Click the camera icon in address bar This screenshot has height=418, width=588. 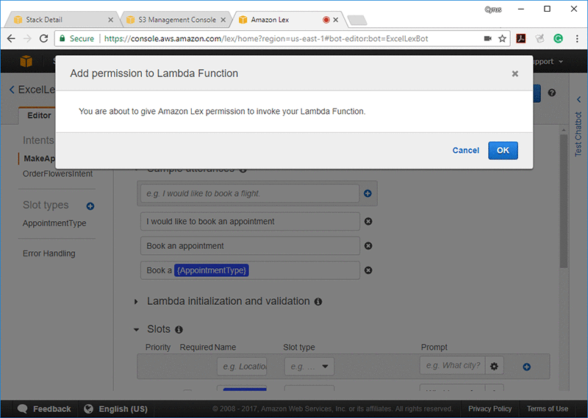point(487,39)
